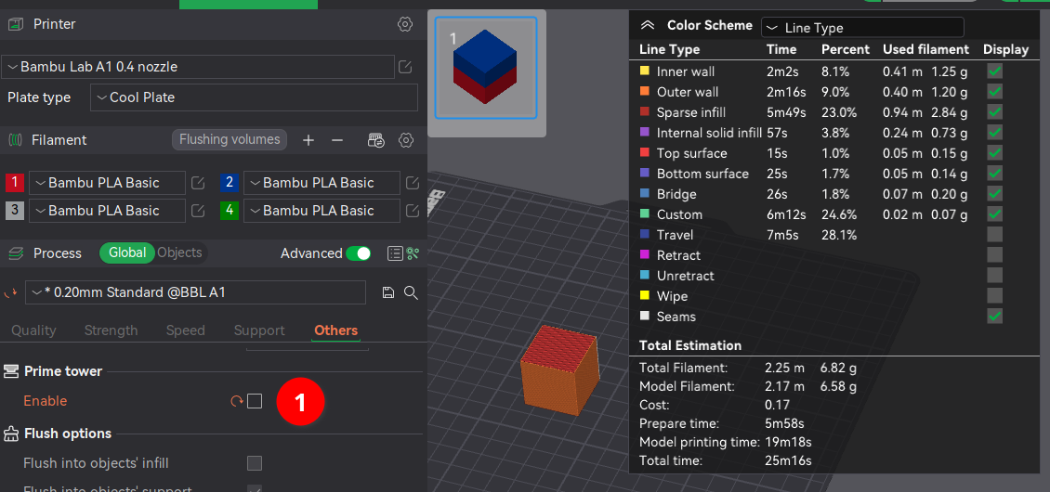Open the Color Scheme Line Type dropdown
The height and width of the screenshot is (492, 1050).
tap(861, 28)
